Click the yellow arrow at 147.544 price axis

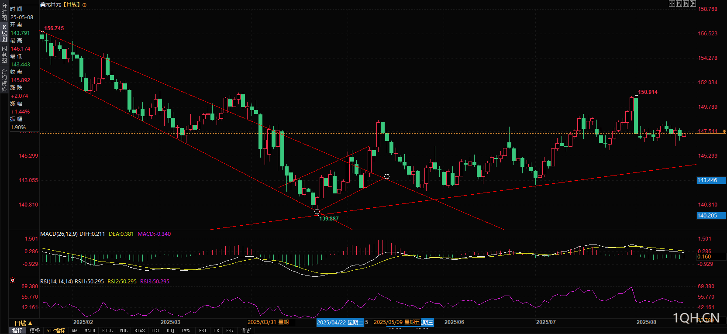pyautogui.click(x=724, y=131)
